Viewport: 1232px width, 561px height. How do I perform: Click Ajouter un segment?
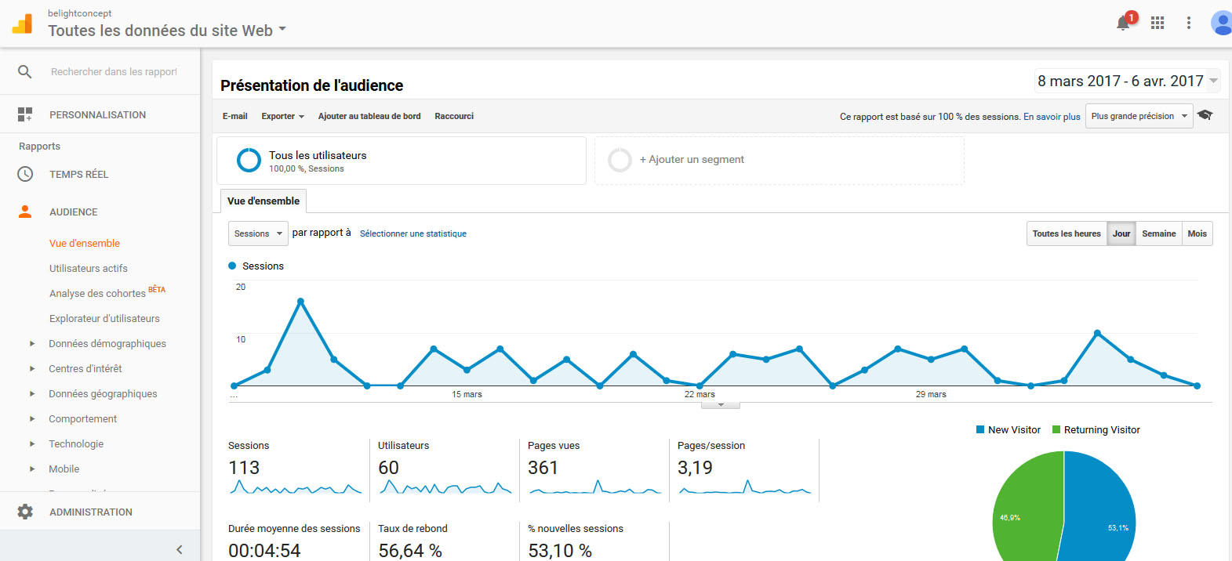(692, 159)
